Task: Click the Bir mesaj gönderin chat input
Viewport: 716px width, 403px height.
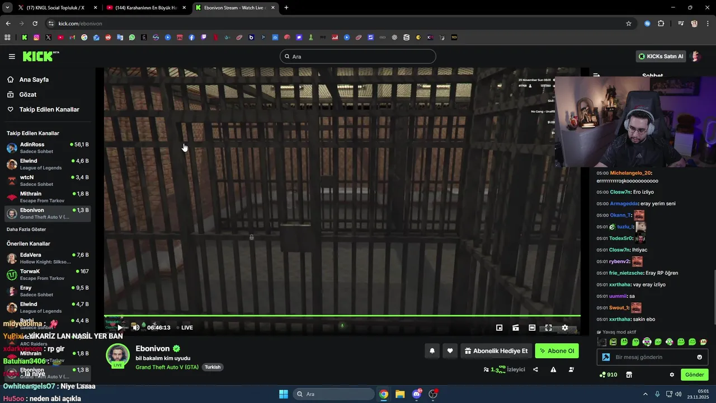Action: [652, 357]
